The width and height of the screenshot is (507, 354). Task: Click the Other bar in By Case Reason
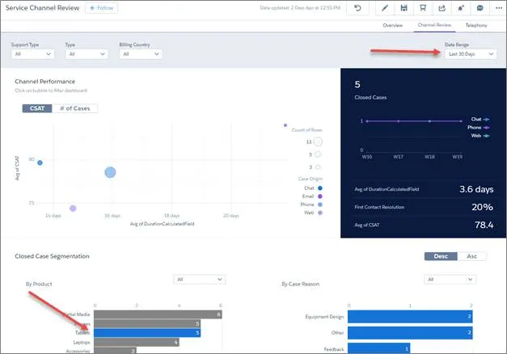coord(410,333)
